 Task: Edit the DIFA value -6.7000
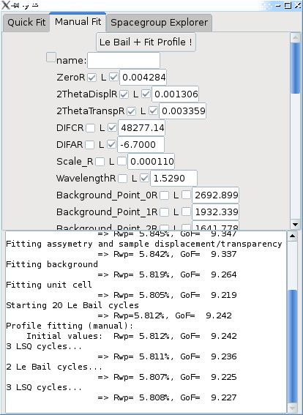click(x=141, y=145)
